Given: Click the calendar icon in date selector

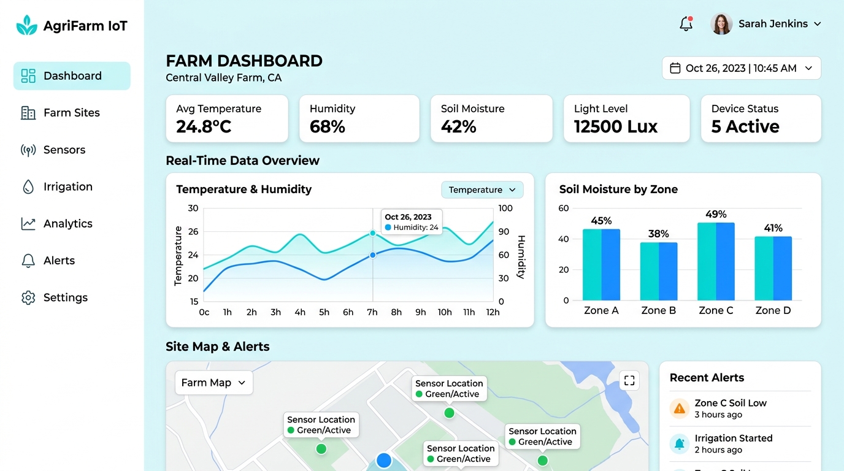Looking at the screenshot, I should [x=675, y=68].
